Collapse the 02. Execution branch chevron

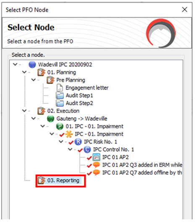(24, 110)
